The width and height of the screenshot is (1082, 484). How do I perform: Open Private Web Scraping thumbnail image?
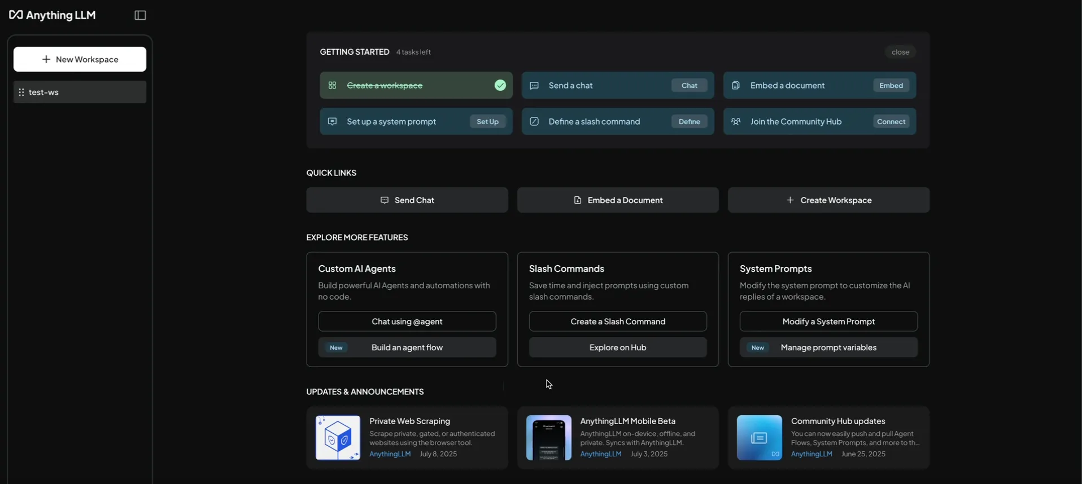[338, 438]
